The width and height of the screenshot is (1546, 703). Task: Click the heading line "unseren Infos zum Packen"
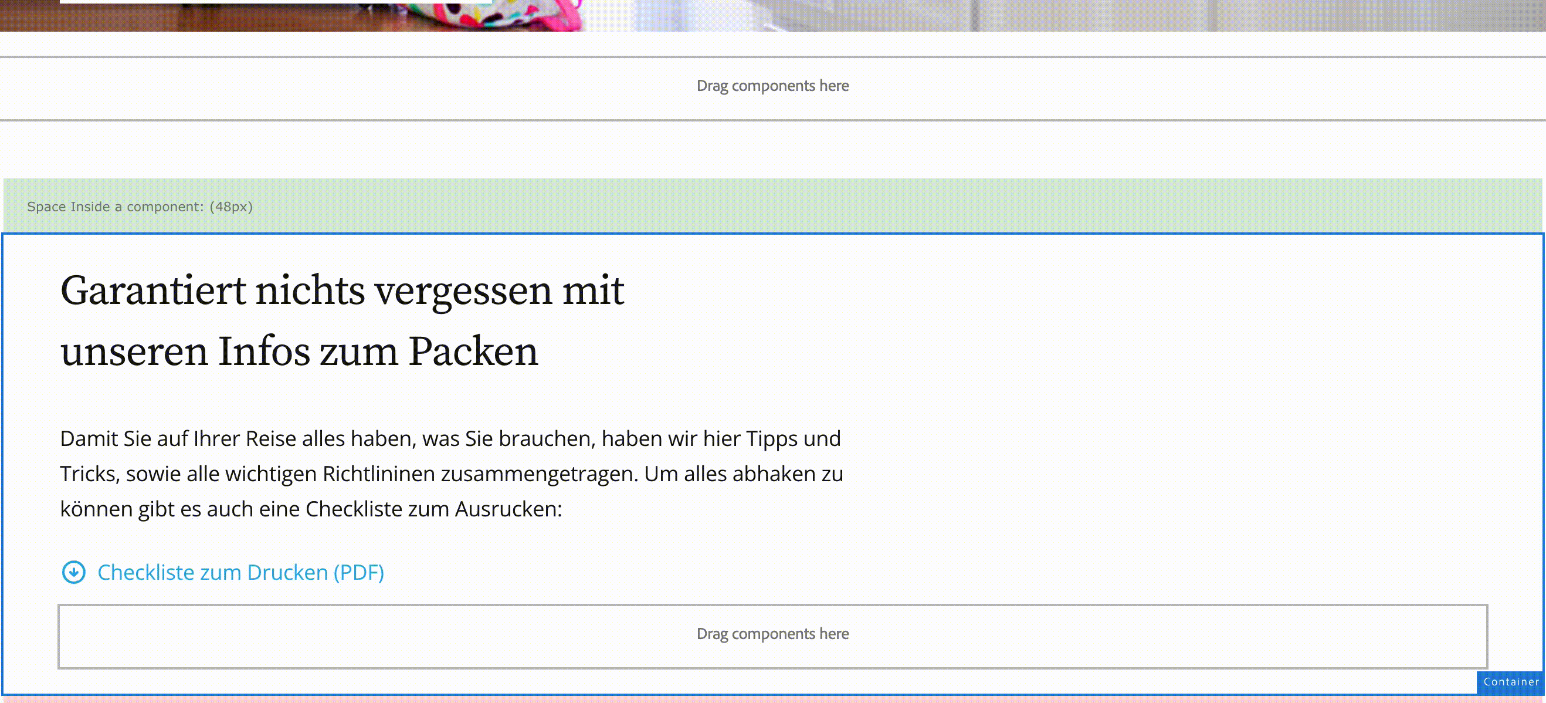pos(299,351)
